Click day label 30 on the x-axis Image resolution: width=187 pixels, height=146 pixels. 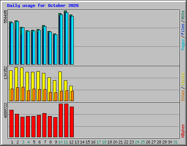(170, 142)
